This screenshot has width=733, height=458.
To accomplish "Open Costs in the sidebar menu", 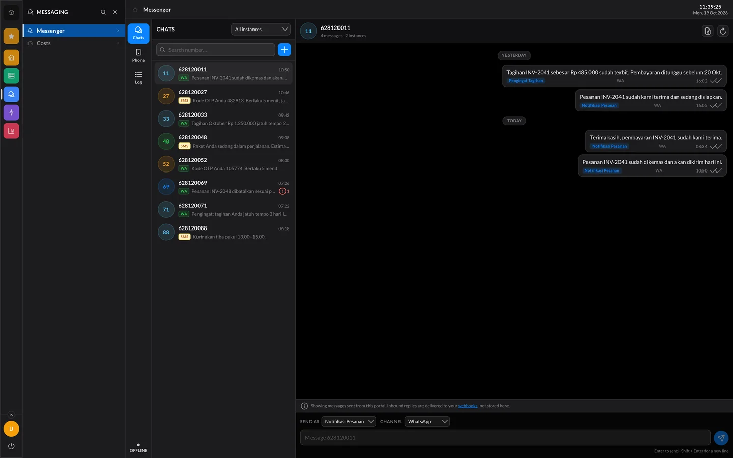I will pyautogui.click(x=74, y=43).
